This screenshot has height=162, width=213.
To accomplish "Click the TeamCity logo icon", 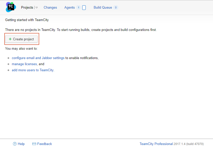I will 11,7.
